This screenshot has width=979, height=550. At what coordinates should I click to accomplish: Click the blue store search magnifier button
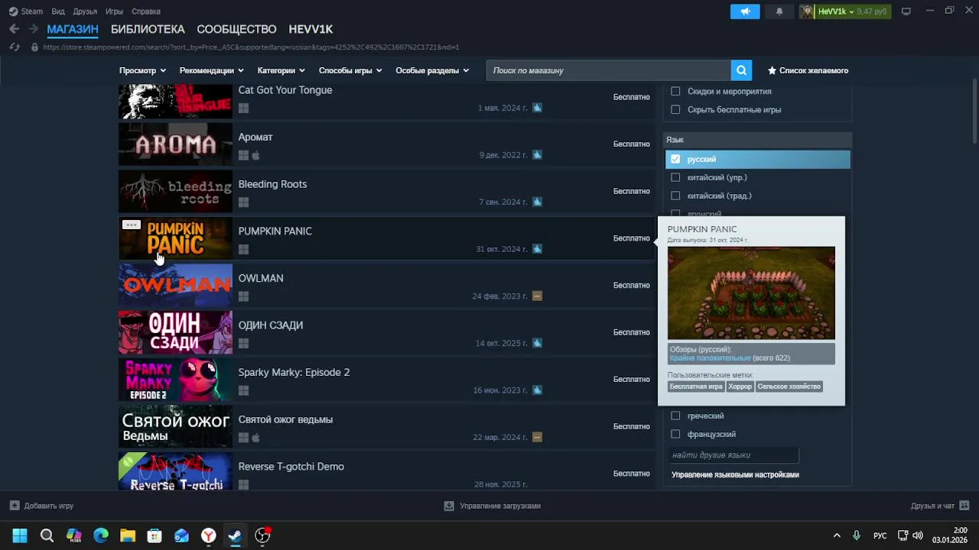point(741,70)
